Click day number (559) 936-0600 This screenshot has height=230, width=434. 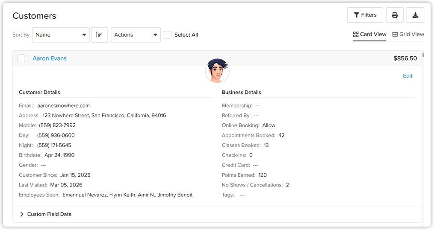pos(56,135)
